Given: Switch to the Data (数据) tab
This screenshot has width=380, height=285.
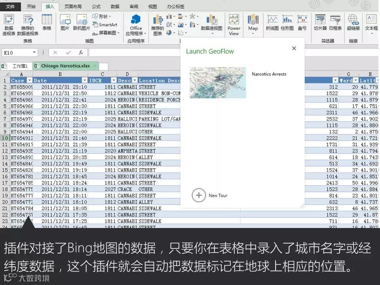Looking at the screenshot, I should pyautogui.click(x=115, y=7).
